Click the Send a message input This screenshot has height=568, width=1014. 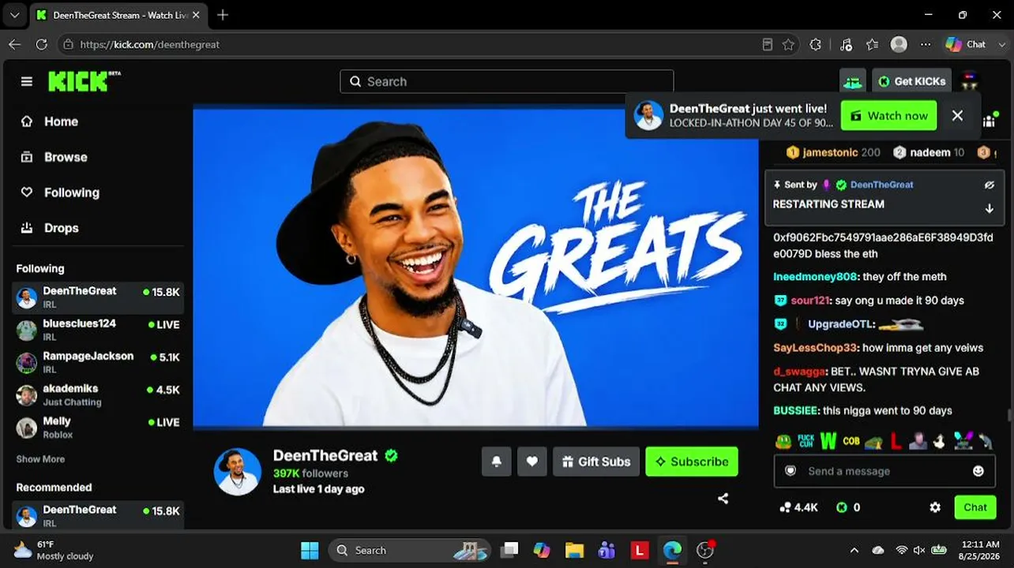click(883, 471)
